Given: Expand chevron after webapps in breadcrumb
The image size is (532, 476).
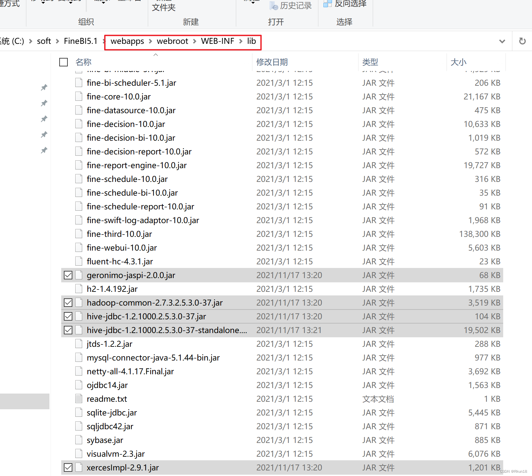Looking at the screenshot, I should click(150, 41).
